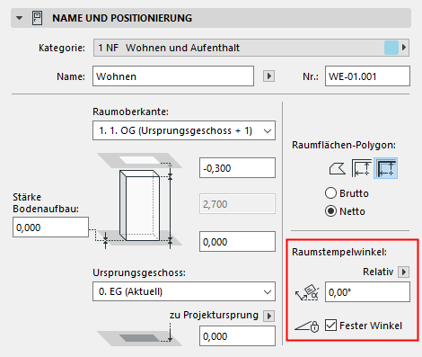Select reference line polygon method icon
Image resolution: width=422 pixels, height=357 pixels.
tap(385, 168)
